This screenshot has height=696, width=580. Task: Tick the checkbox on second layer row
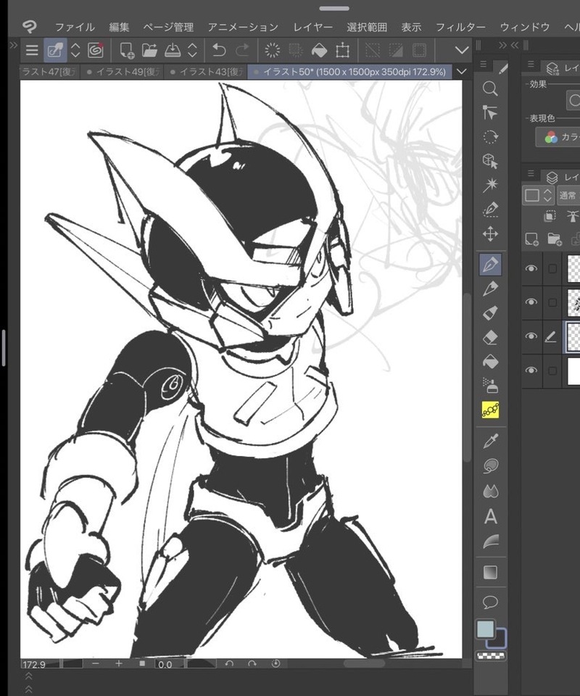(552, 302)
